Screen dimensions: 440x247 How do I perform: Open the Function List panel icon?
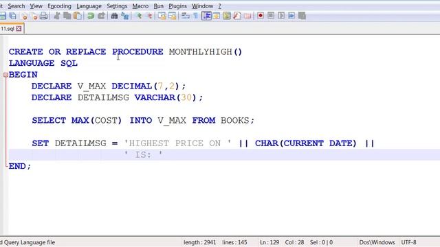tap(237, 16)
